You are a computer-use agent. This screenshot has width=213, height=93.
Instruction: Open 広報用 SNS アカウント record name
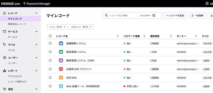(79, 69)
